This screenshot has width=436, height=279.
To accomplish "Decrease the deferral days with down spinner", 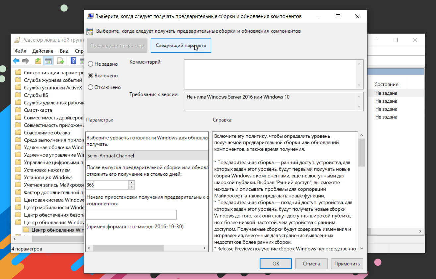I will click(x=132, y=187).
